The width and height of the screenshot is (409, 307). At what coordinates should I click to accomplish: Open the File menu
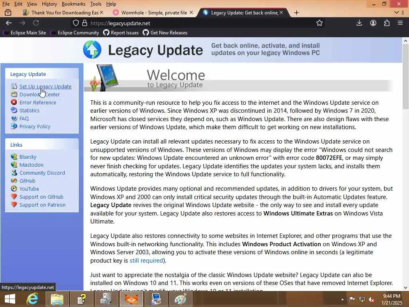6,4
